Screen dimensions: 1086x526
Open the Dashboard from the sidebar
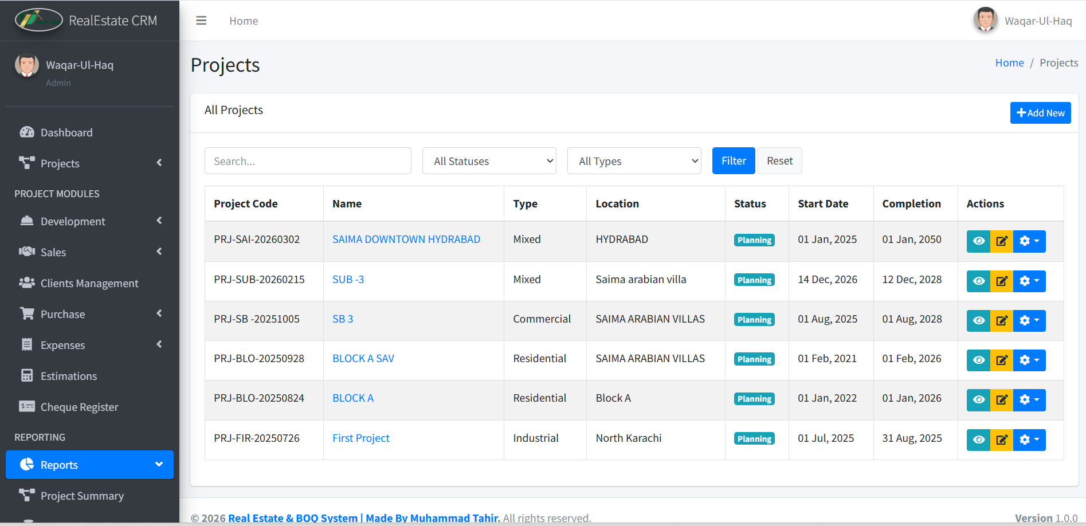66,132
